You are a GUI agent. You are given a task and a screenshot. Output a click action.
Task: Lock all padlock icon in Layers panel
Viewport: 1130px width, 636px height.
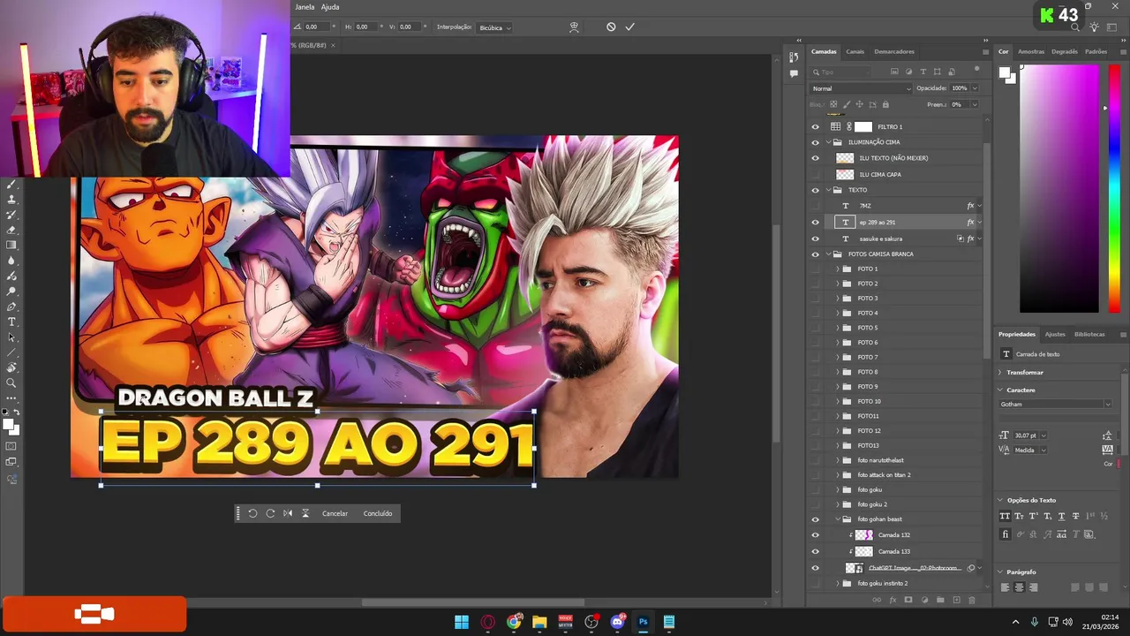885,104
